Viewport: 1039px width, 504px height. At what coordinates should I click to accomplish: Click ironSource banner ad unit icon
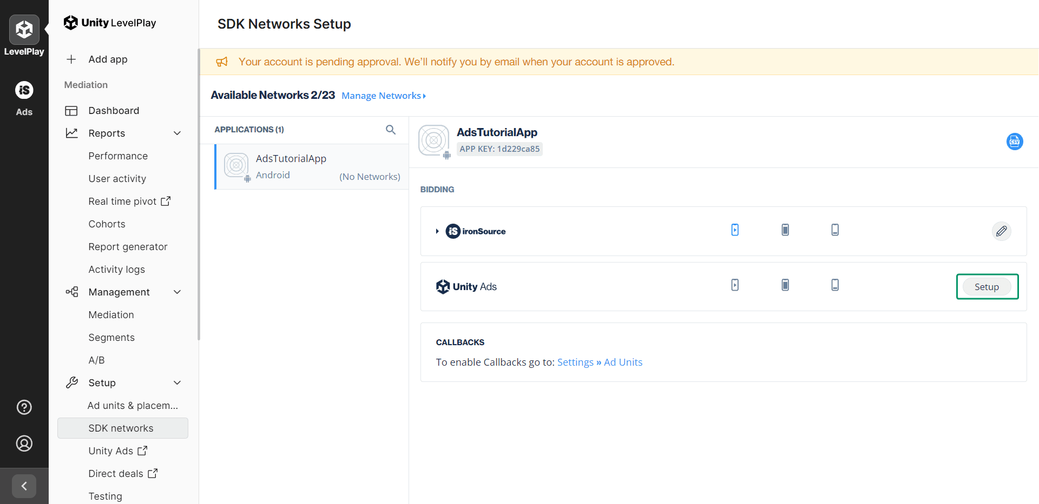[835, 230]
